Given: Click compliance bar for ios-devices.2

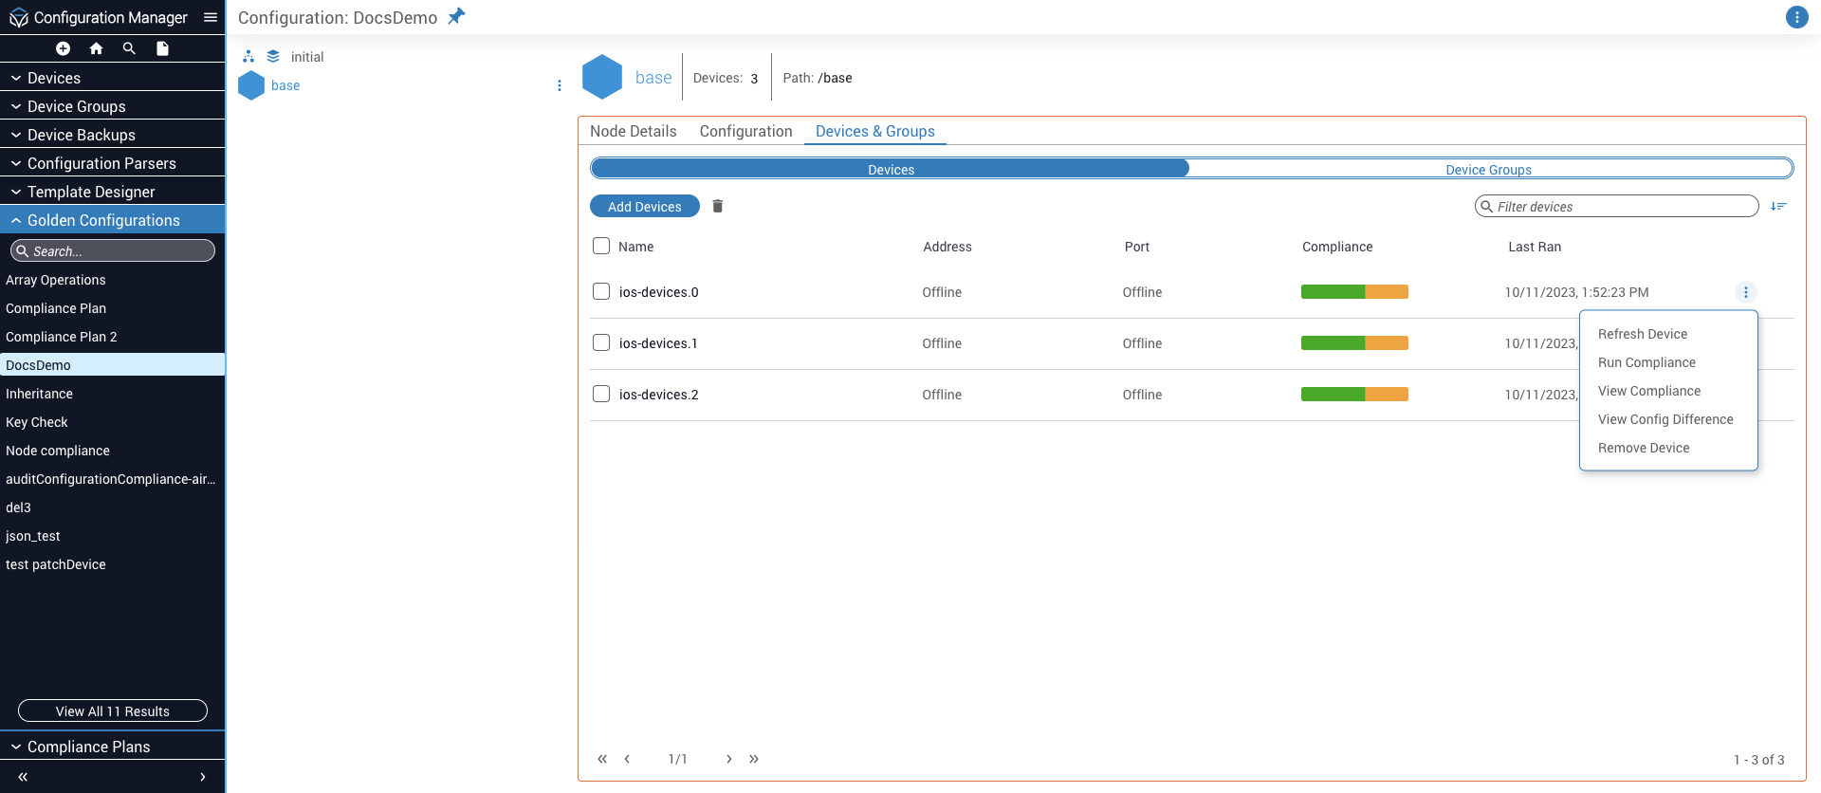Looking at the screenshot, I should (1353, 394).
